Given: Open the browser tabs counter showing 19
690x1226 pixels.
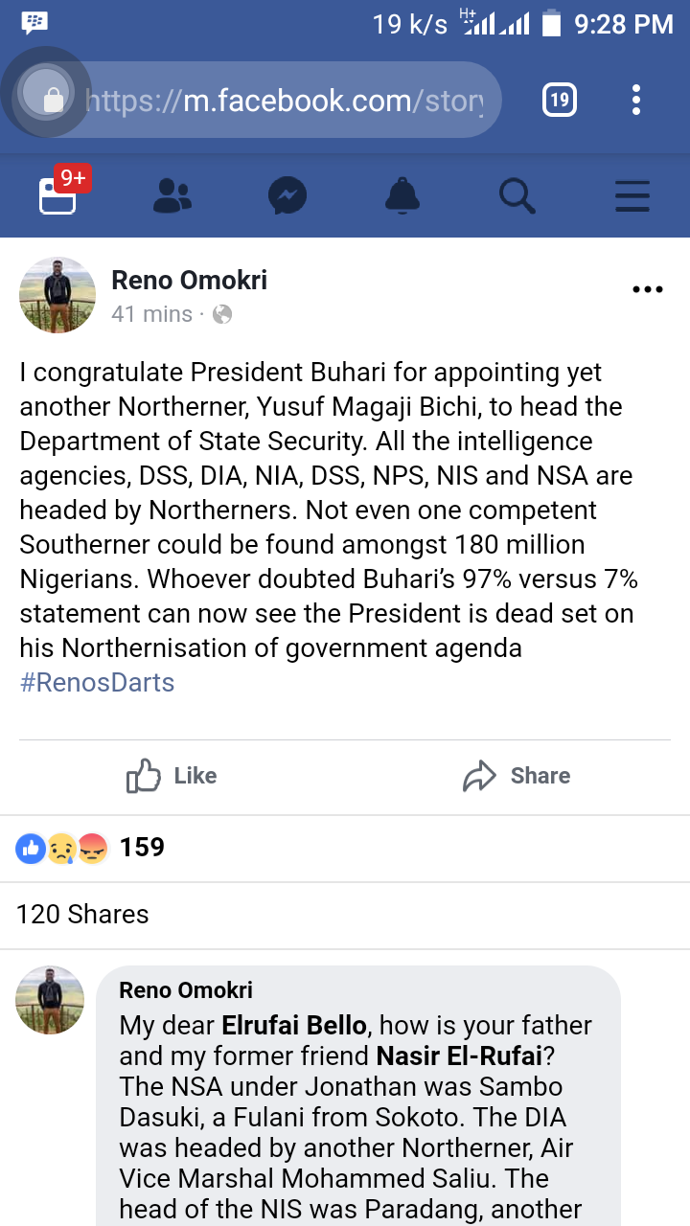Looking at the screenshot, I should [560, 100].
